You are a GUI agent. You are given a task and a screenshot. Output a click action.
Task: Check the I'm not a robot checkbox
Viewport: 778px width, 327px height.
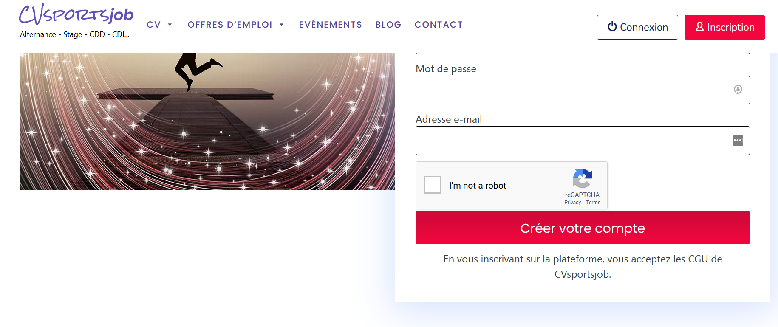pos(433,185)
